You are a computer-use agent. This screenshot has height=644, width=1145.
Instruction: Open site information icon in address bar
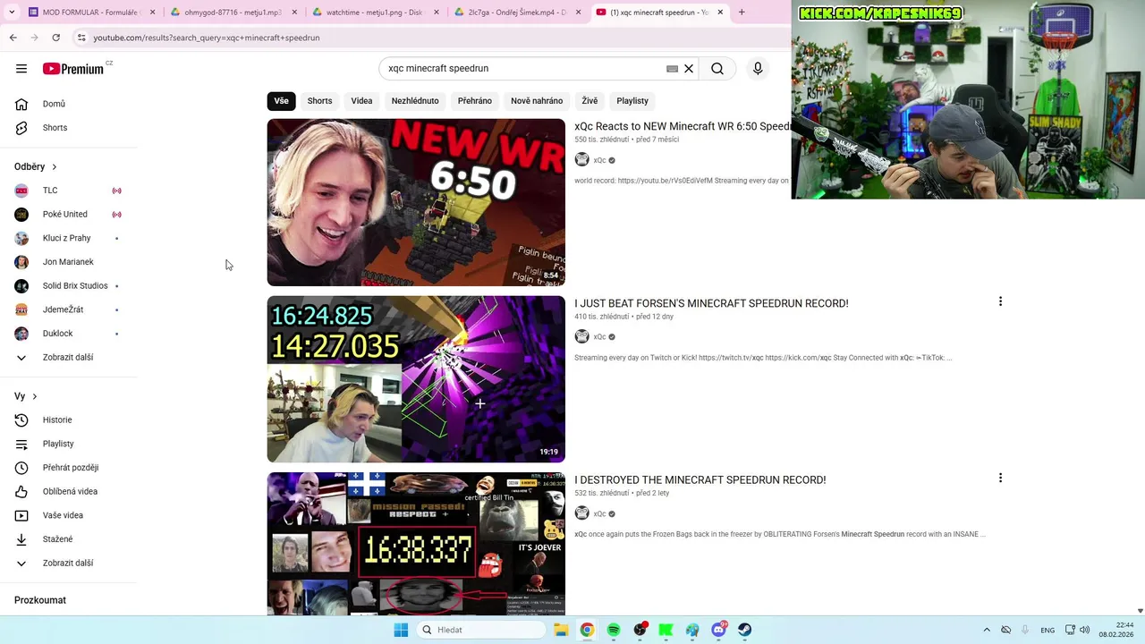tap(81, 38)
